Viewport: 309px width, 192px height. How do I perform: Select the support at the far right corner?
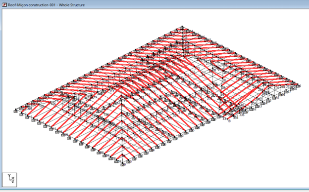pos(299,86)
